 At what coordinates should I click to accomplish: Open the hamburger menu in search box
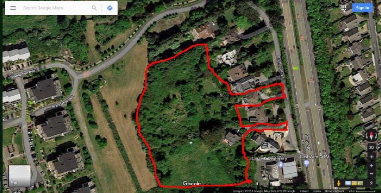pos(13,8)
